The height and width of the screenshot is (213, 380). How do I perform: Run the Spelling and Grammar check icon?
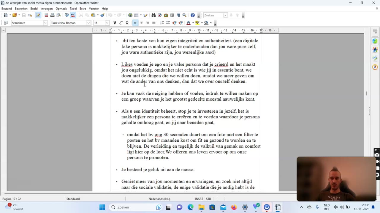(67, 15)
